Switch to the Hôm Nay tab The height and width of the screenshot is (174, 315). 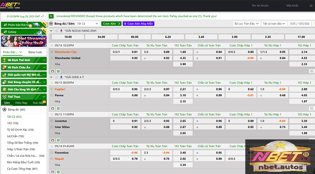click(x=21, y=103)
